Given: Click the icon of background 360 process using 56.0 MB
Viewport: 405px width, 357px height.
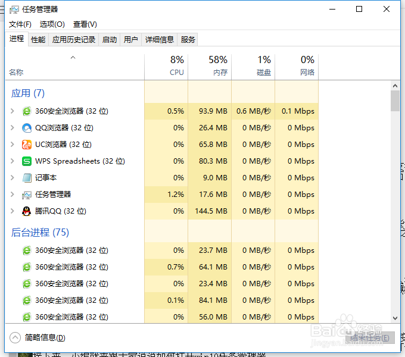Looking at the screenshot, I should 27,317.
